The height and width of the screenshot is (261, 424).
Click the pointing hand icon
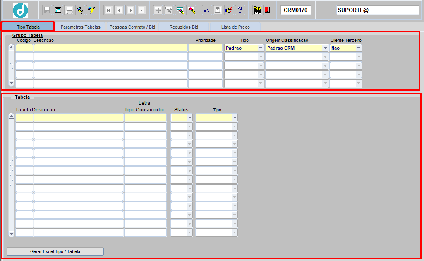tap(229, 10)
